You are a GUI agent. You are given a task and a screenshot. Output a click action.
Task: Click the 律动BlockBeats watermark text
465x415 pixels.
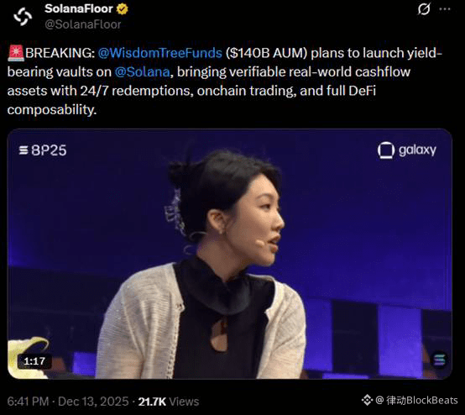pos(422,400)
